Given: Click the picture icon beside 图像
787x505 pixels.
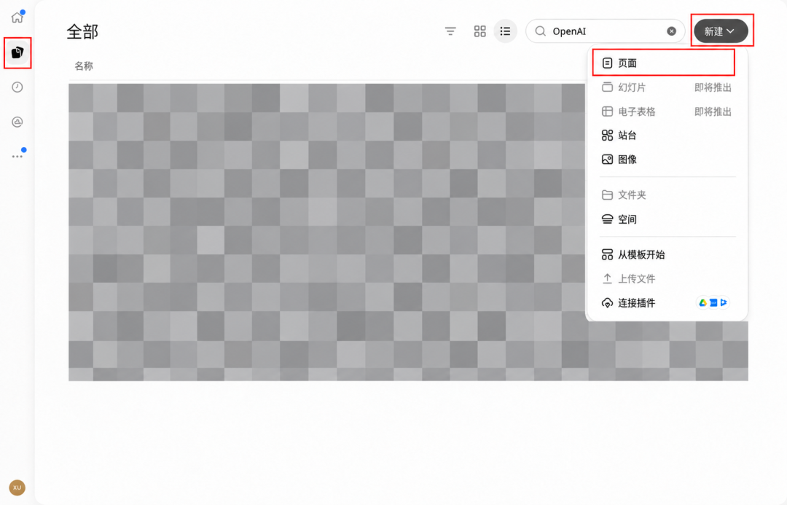Looking at the screenshot, I should click(607, 160).
